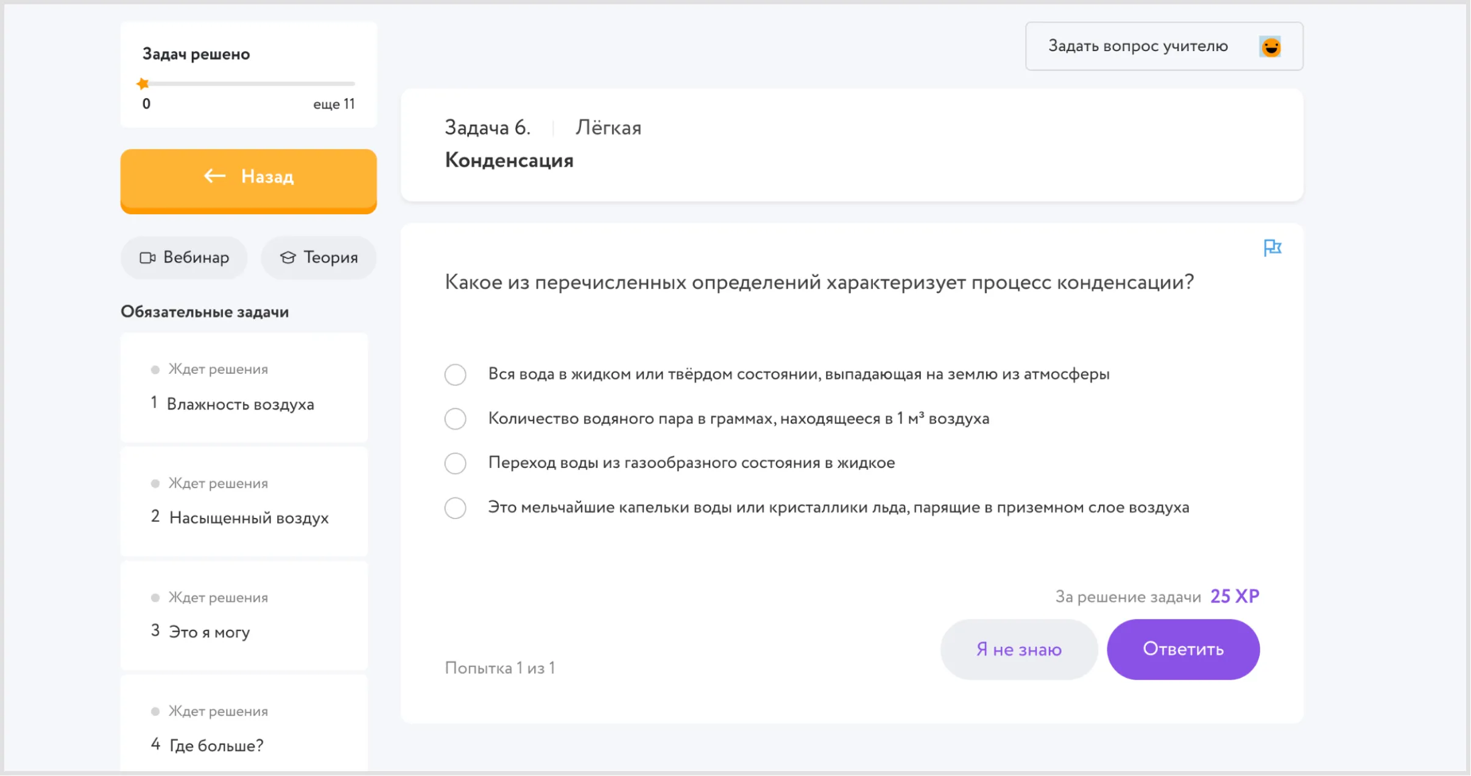Click Я не знаю to skip answering
1471x776 pixels.
(x=1019, y=649)
